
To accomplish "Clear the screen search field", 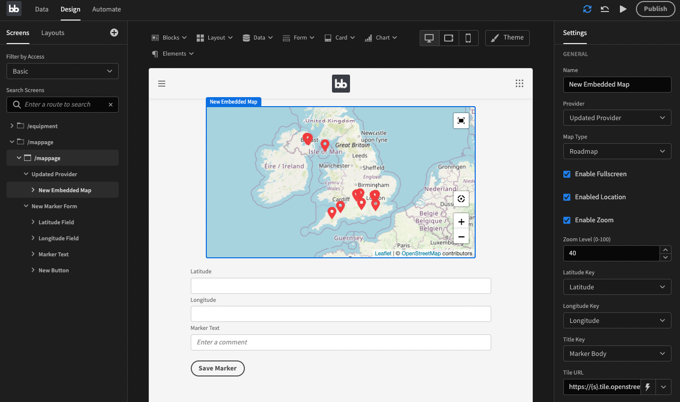I will point(110,104).
